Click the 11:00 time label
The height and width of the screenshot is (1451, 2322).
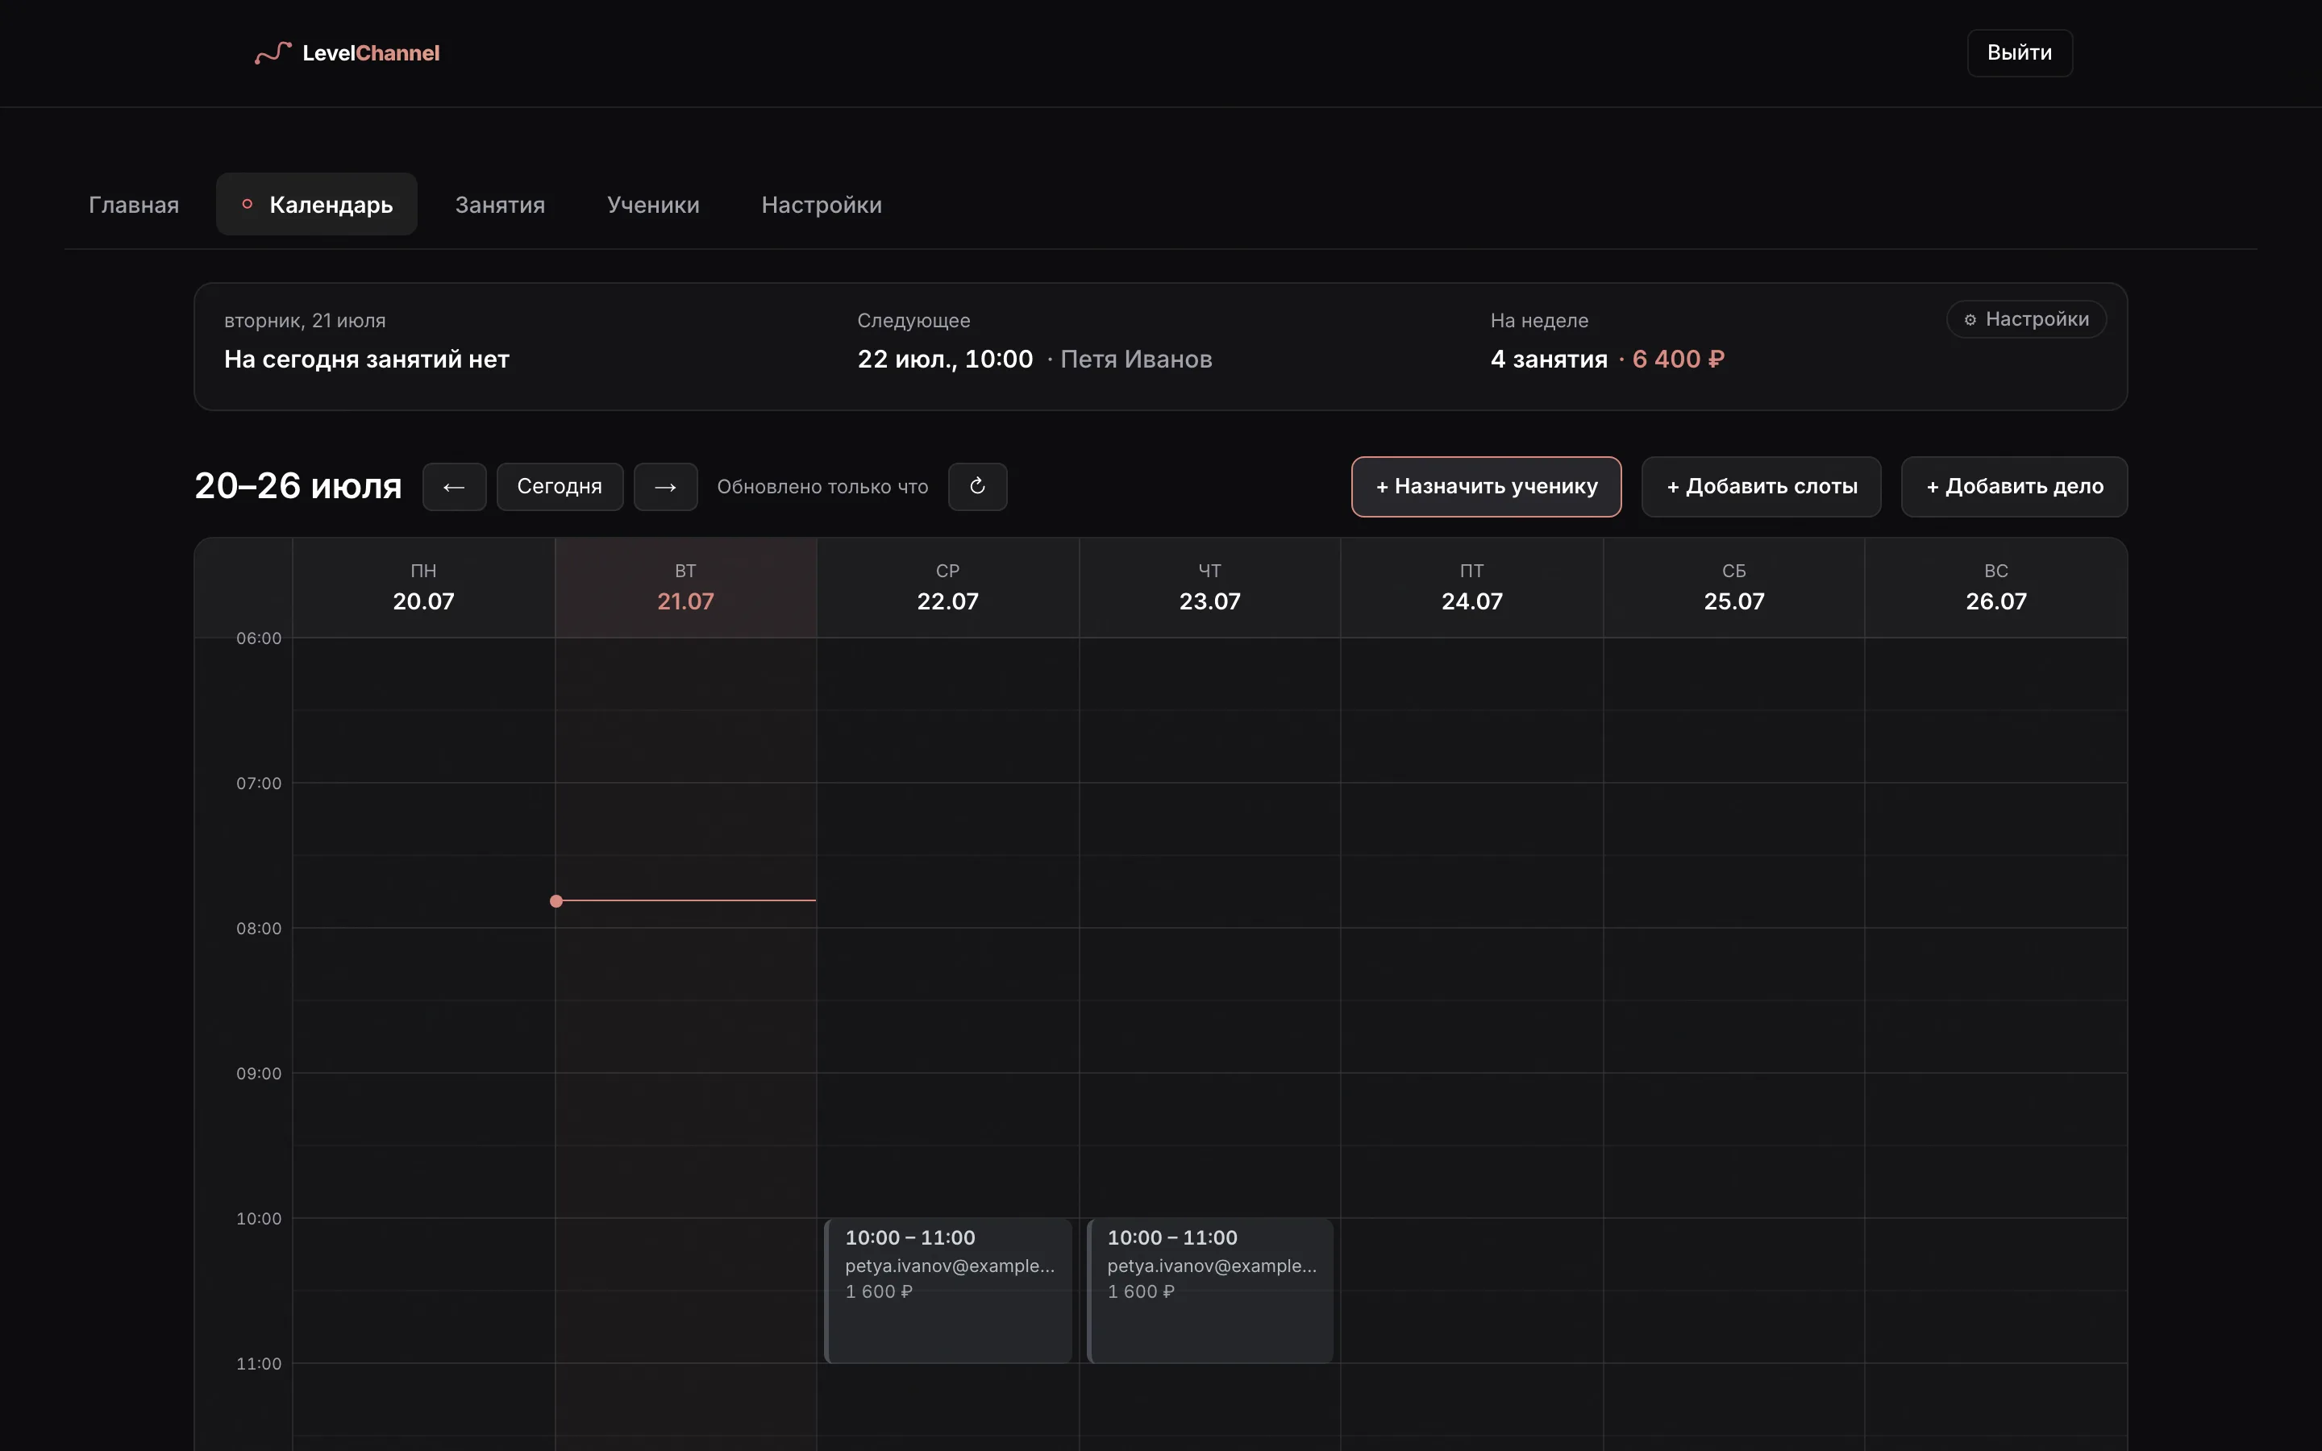(259, 1364)
